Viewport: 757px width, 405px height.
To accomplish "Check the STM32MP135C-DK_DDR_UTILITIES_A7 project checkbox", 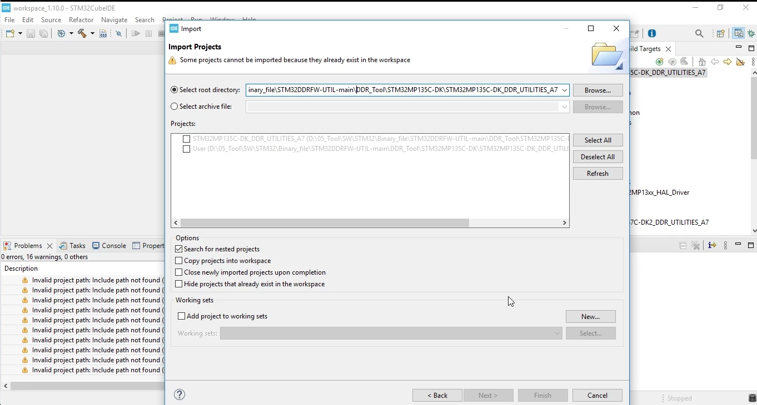I will click(x=187, y=139).
